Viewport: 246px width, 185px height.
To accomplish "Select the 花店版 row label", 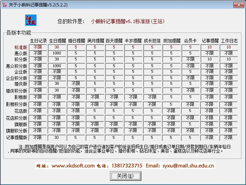I will coord(21,111).
